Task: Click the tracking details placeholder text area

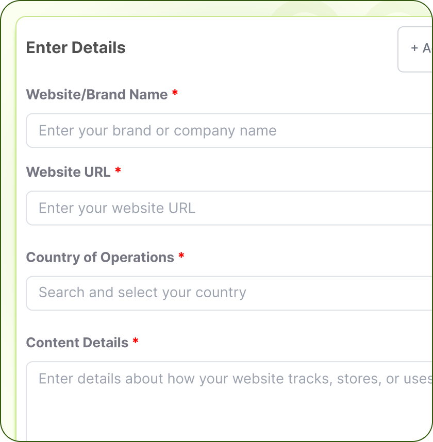Action: coord(227,379)
